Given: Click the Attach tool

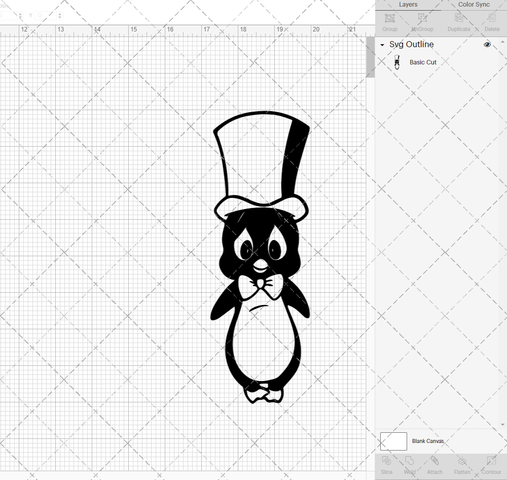Looking at the screenshot, I should pos(434,465).
